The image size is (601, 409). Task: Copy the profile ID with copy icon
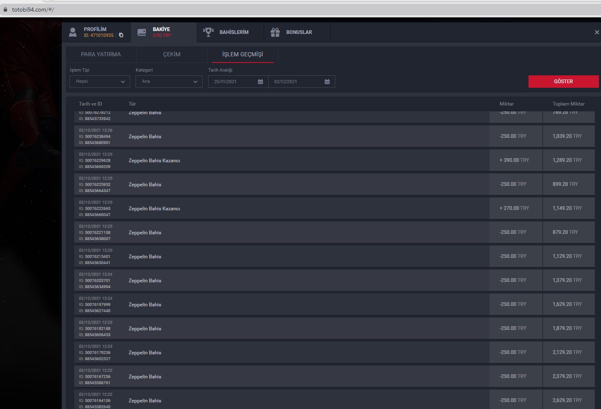121,35
